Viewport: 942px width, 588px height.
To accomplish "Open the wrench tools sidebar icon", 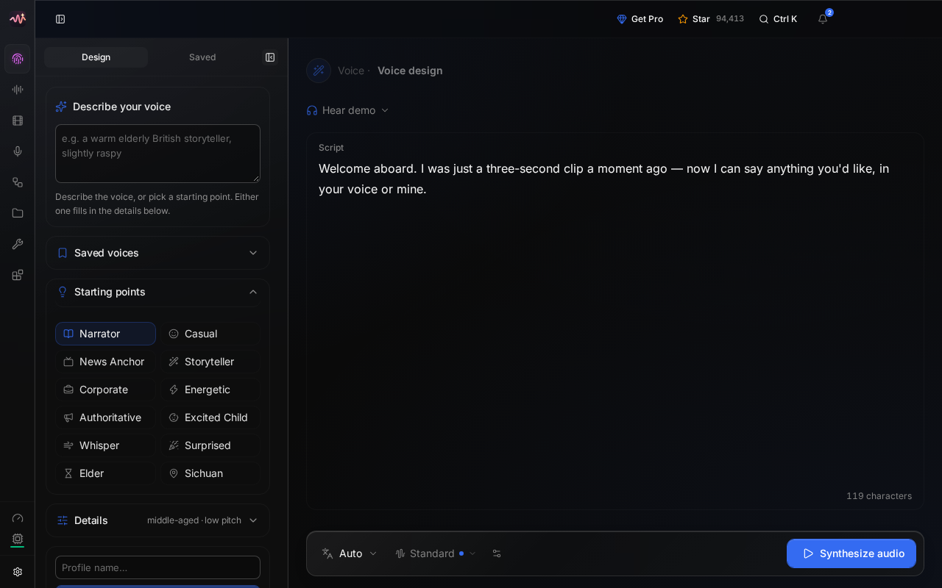I will click(x=18, y=244).
